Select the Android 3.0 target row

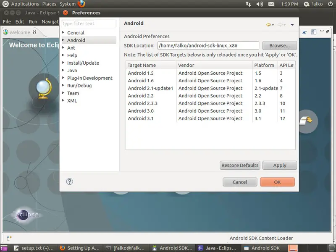pos(210,111)
